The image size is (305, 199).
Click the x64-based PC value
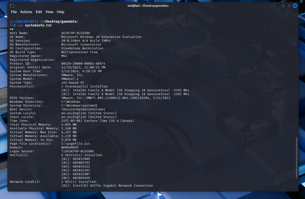point(73,83)
